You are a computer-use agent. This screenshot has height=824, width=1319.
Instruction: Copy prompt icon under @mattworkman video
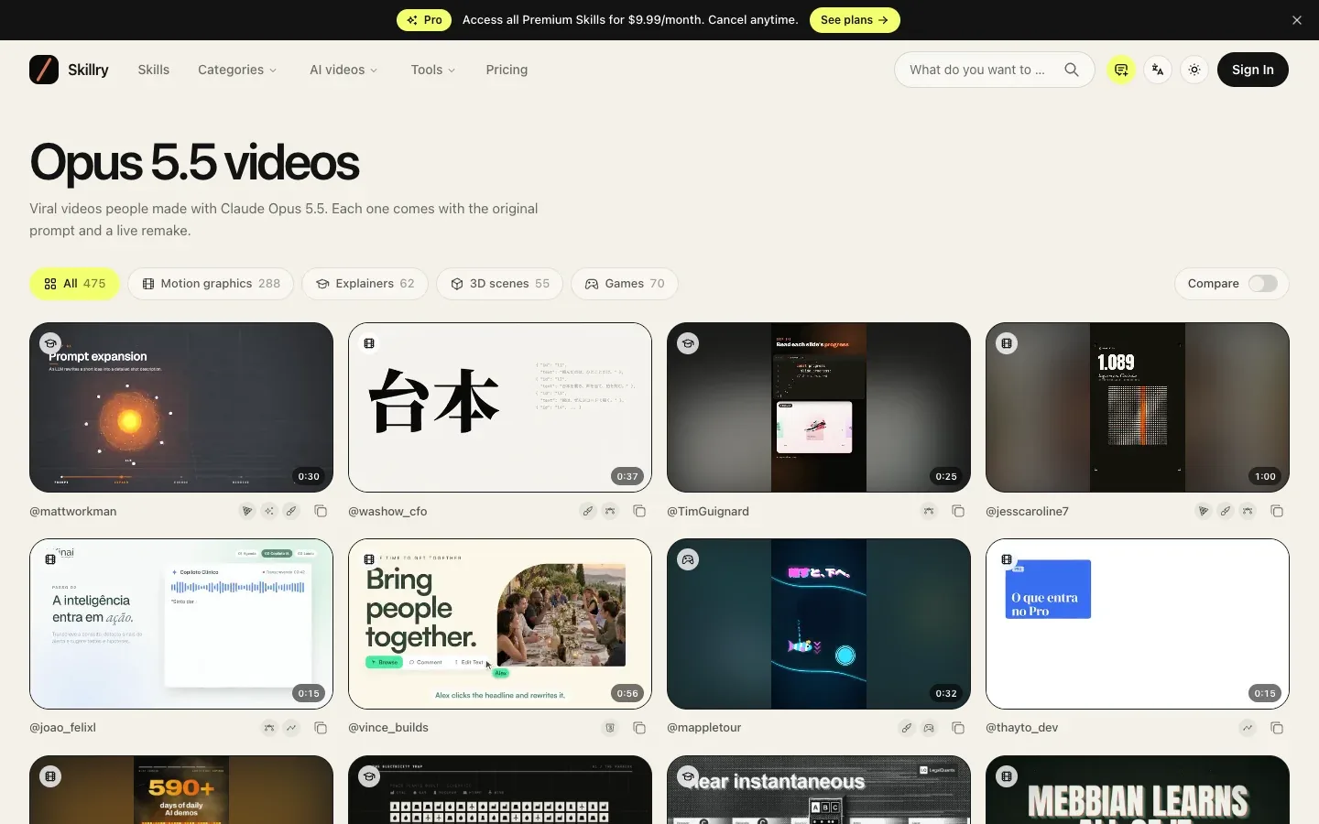(321, 511)
